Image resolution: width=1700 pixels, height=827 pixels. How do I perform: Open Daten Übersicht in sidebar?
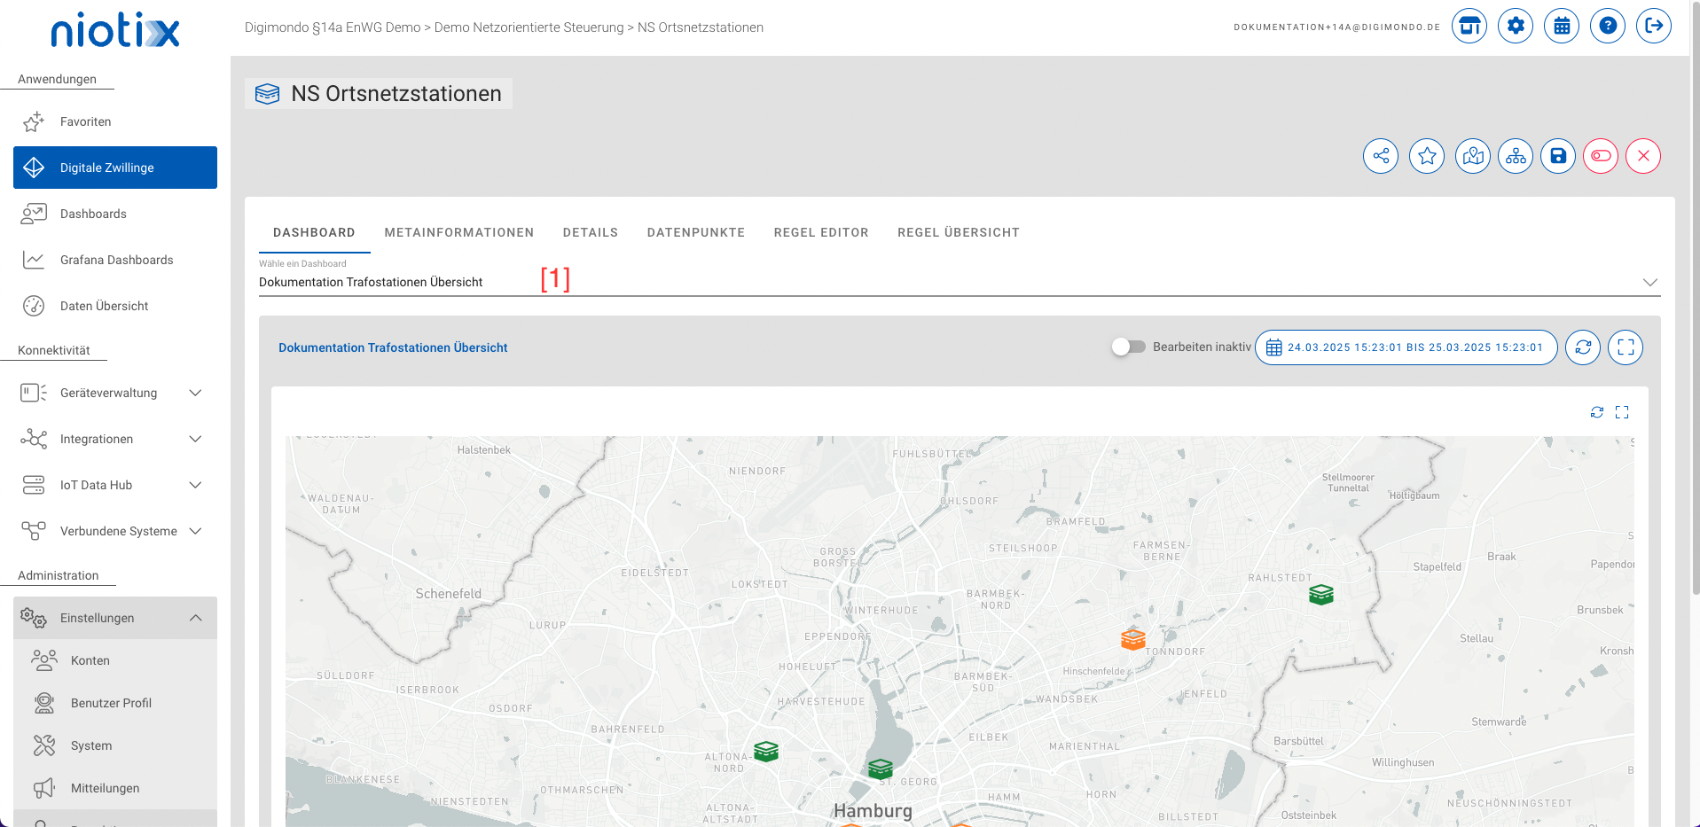click(115, 306)
